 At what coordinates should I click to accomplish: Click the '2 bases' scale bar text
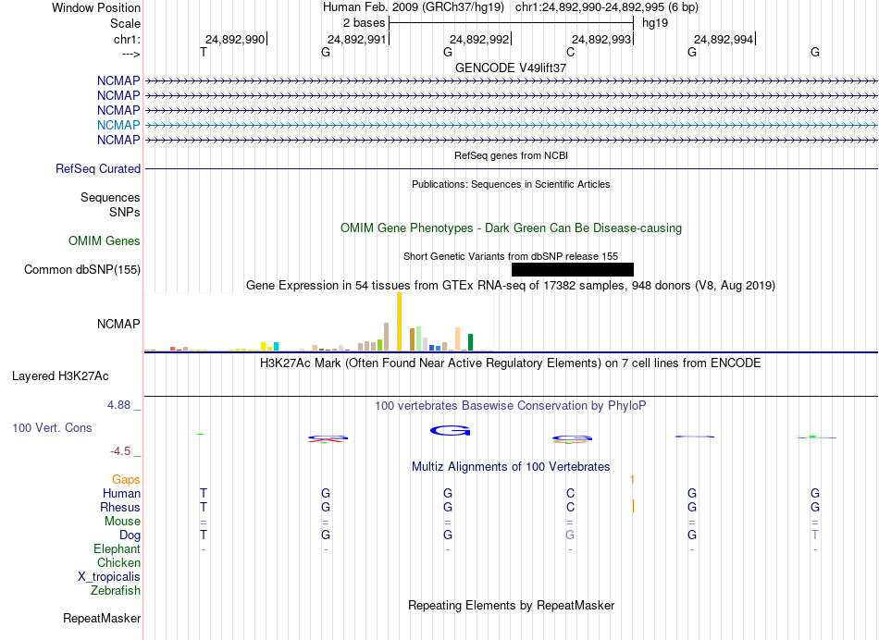coord(365,23)
